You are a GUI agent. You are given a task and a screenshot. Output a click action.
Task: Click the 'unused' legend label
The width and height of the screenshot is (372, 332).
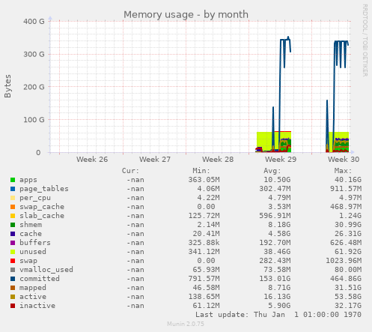click(33, 252)
